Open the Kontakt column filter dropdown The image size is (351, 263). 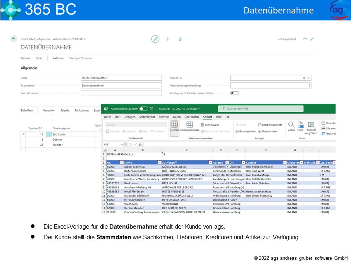pyautogui.click(x=285, y=162)
